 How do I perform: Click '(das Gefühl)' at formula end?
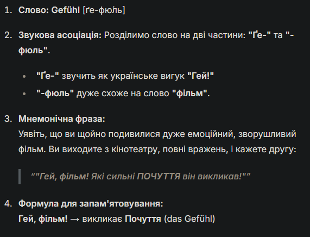189,219
